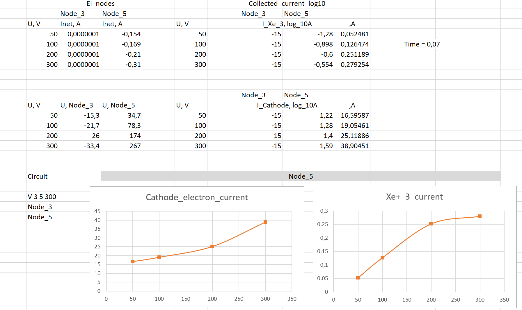Select the Xe+_3_current chart title
The width and height of the screenshot is (522, 310).
pos(414,197)
